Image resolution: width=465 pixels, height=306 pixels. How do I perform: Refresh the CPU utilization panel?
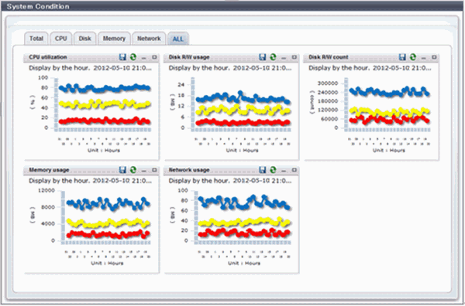tap(133, 56)
